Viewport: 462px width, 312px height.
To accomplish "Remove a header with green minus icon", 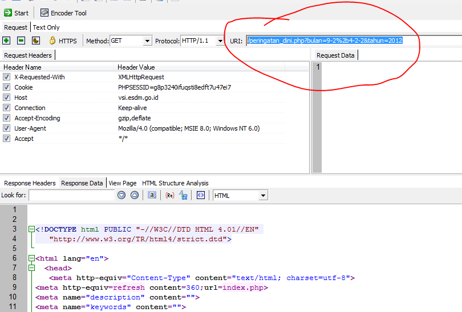I will [x=21, y=40].
